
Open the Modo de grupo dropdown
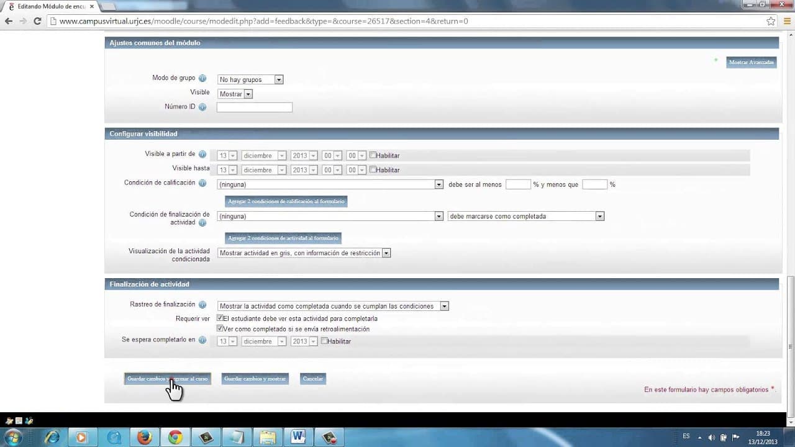coord(250,79)
